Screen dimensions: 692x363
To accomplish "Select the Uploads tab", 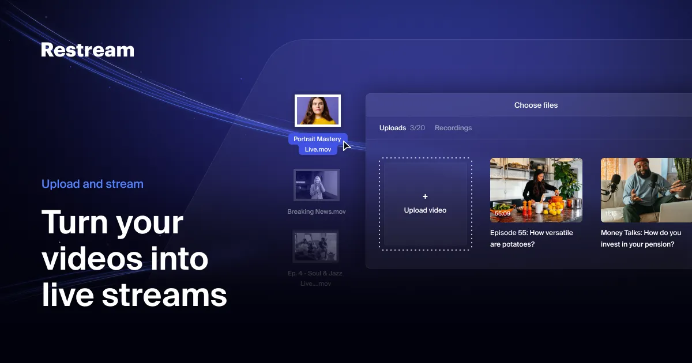I will coord(393,128).
